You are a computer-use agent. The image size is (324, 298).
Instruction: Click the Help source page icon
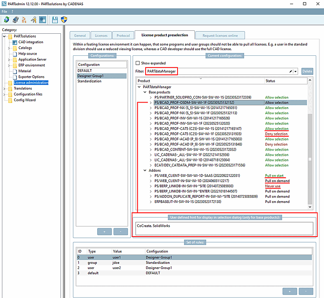pos(15,54)
